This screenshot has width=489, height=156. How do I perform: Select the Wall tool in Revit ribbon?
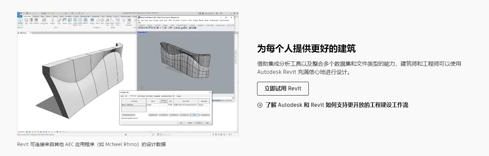27,20
